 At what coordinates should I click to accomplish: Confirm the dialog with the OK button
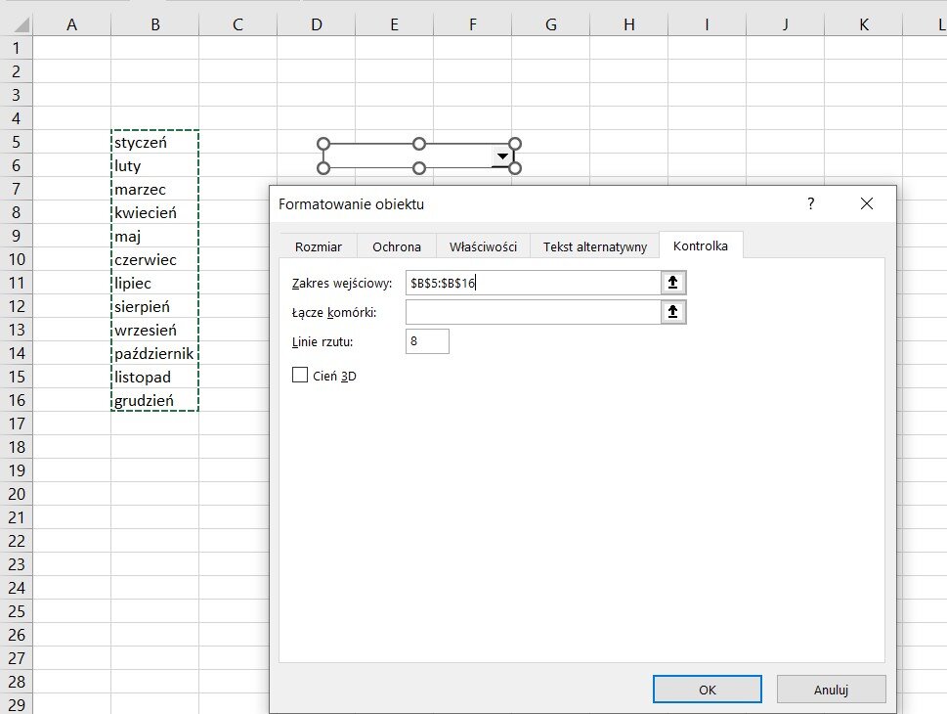pyautogui.click(x=708, y=690)
